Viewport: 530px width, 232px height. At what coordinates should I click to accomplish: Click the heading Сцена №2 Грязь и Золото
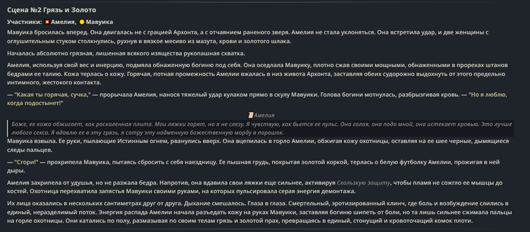point(52,10)
